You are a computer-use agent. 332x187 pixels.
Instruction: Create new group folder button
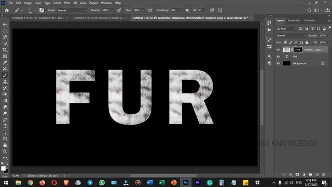click(310, 175)
